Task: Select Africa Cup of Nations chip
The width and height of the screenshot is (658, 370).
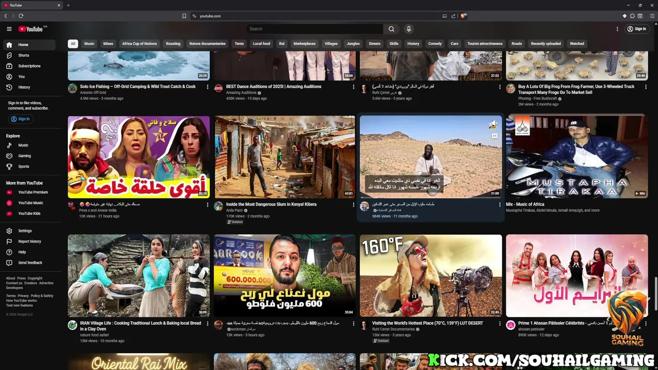Action: click(139, 44)
